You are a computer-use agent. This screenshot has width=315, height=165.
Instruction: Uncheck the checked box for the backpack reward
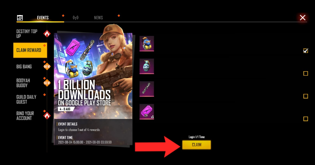(306, 51)
